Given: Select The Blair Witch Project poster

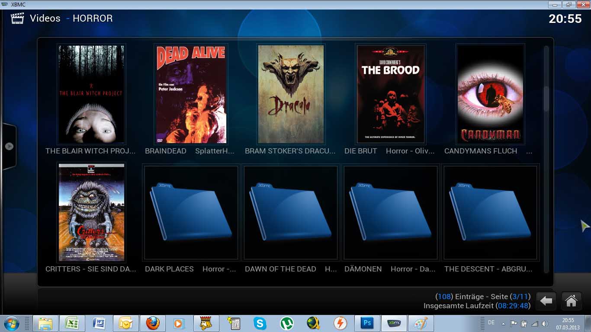Looking at the screenshot, I should click(x=91, y=94).
